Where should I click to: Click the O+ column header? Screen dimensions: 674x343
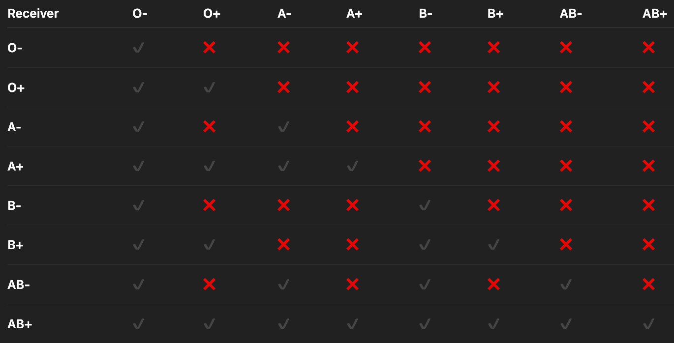tap(212, 14)
